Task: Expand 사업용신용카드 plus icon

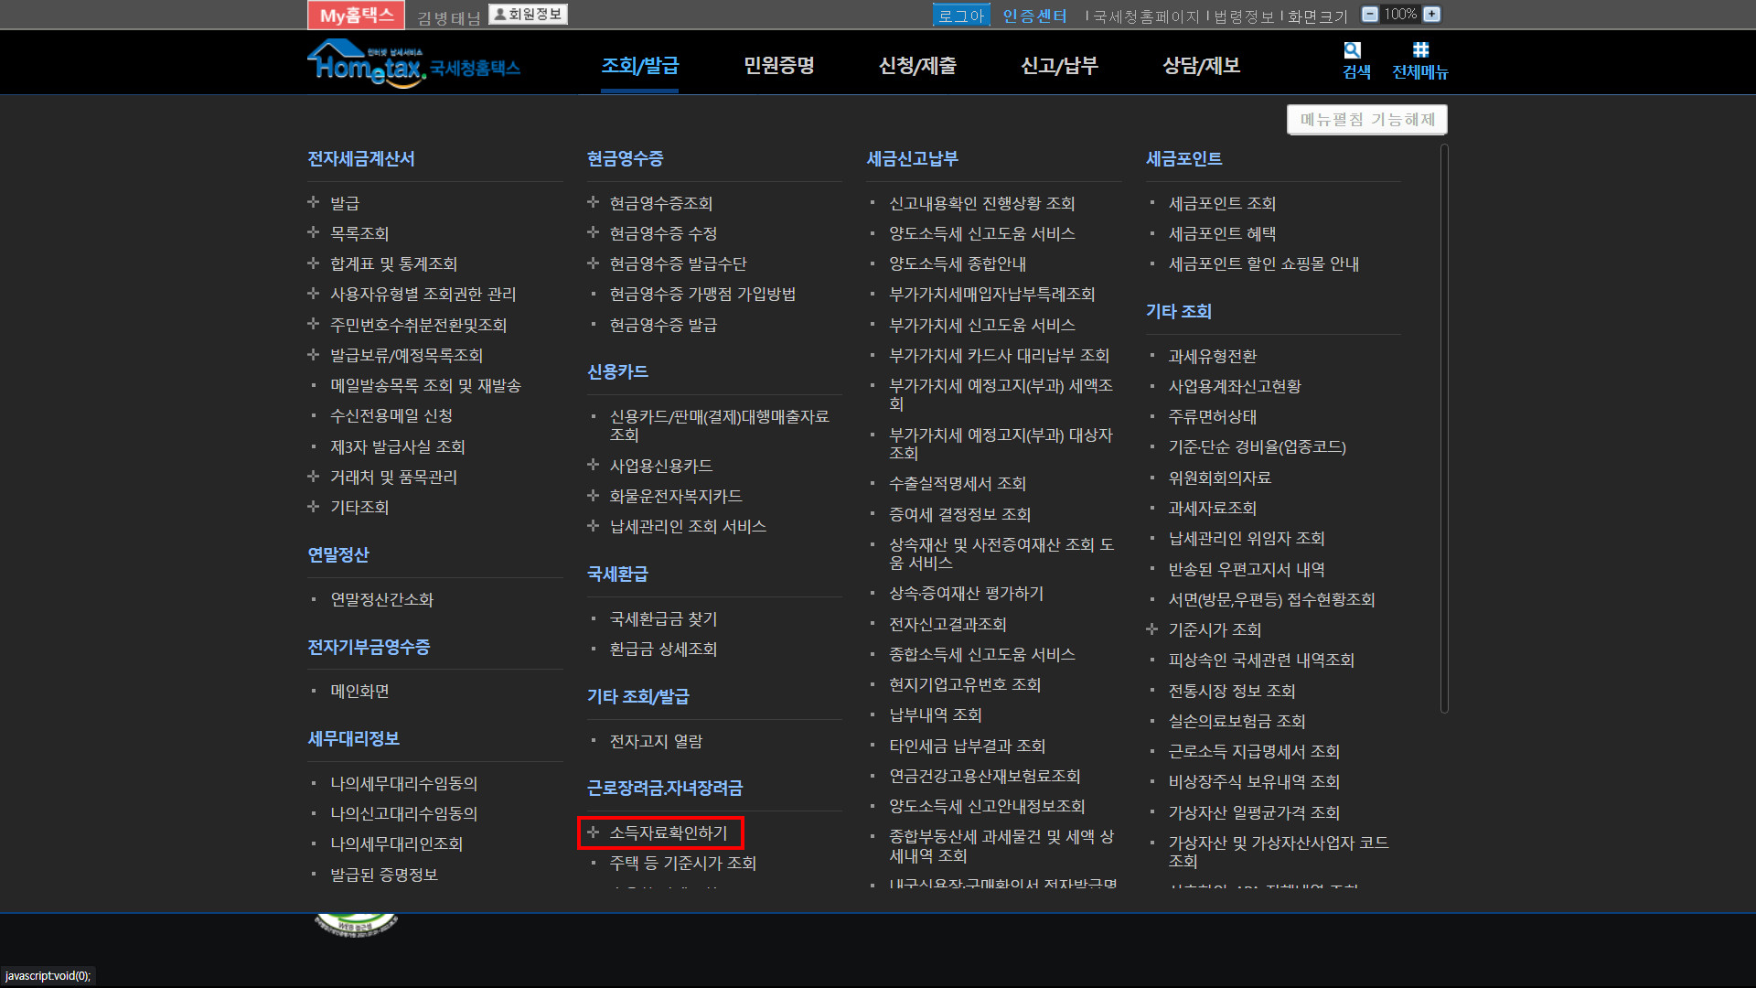Action: pyautogui.click(x=593, y=466)
